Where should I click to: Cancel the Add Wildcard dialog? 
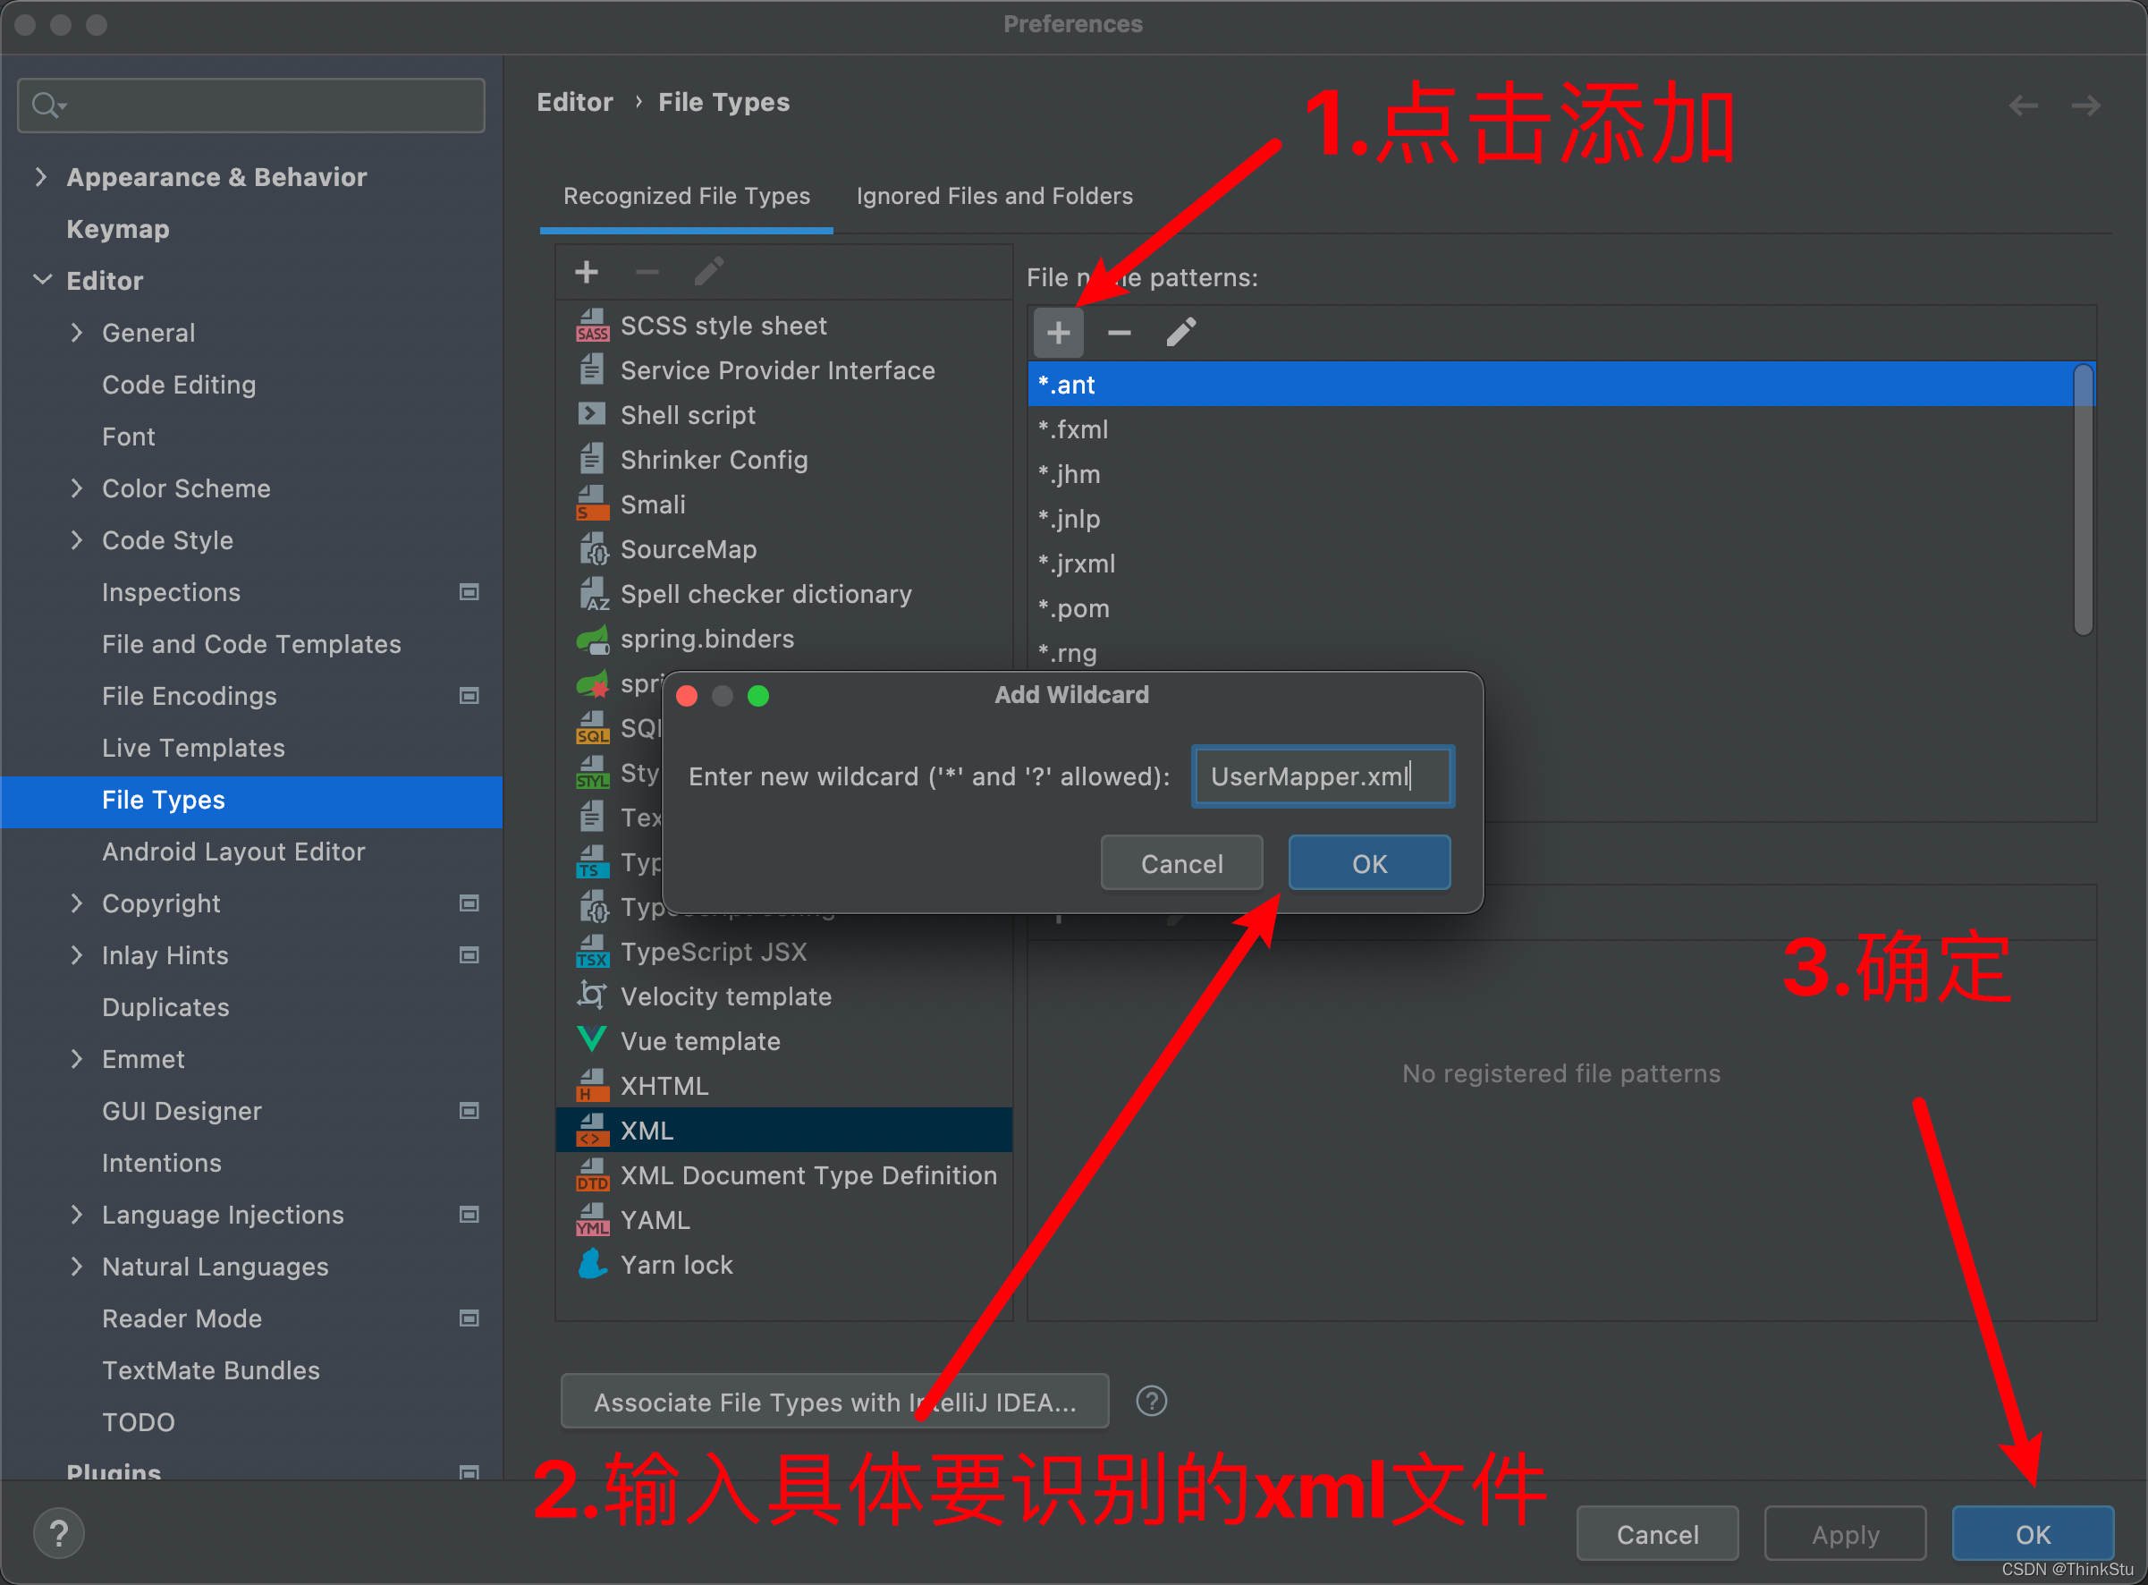point(1180,863)
